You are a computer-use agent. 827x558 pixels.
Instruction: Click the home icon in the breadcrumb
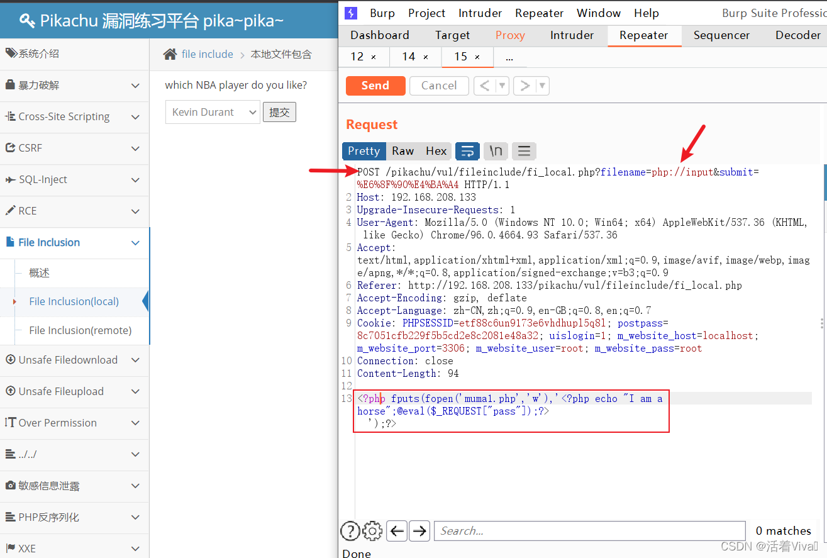coord(170,54)
